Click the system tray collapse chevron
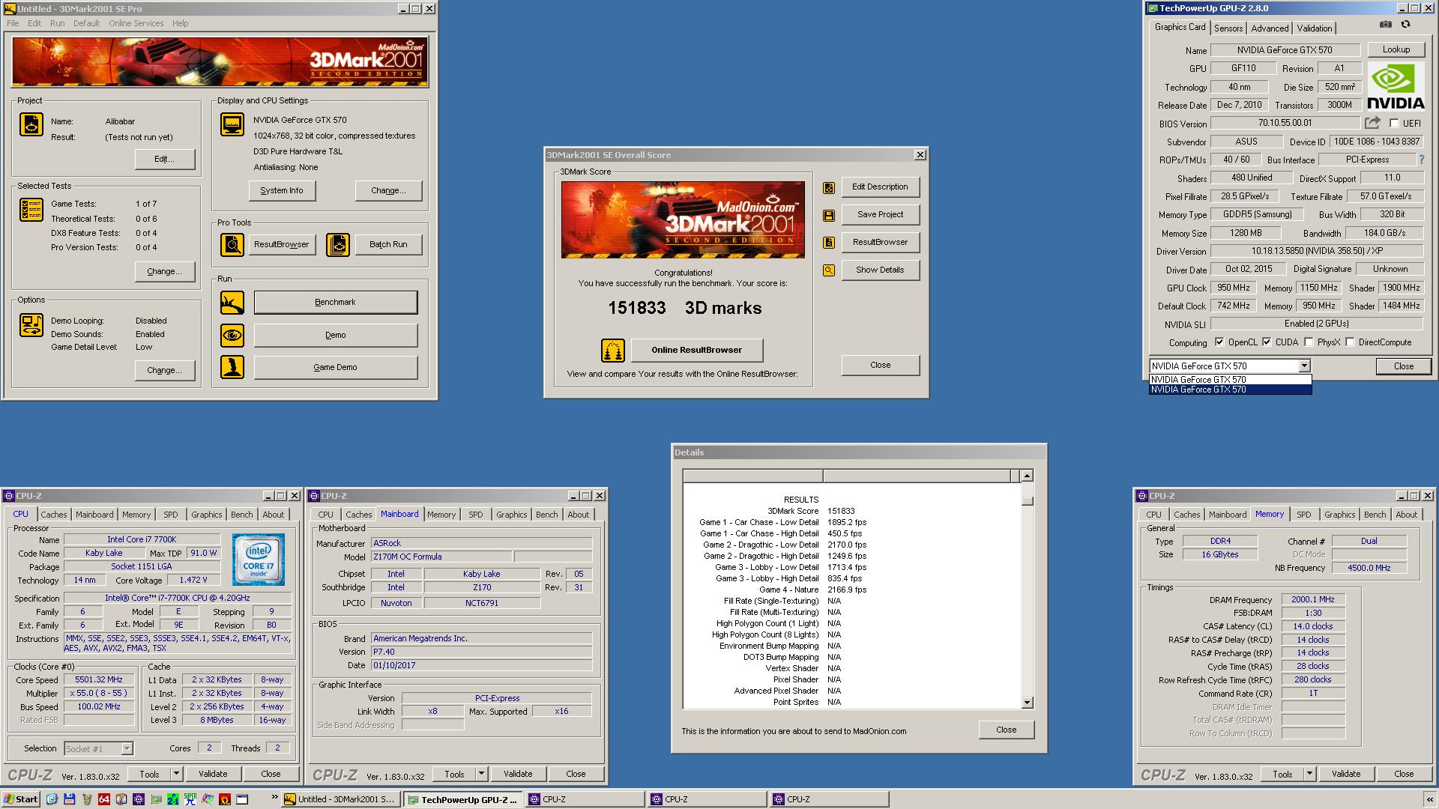 click(1430, 799)
